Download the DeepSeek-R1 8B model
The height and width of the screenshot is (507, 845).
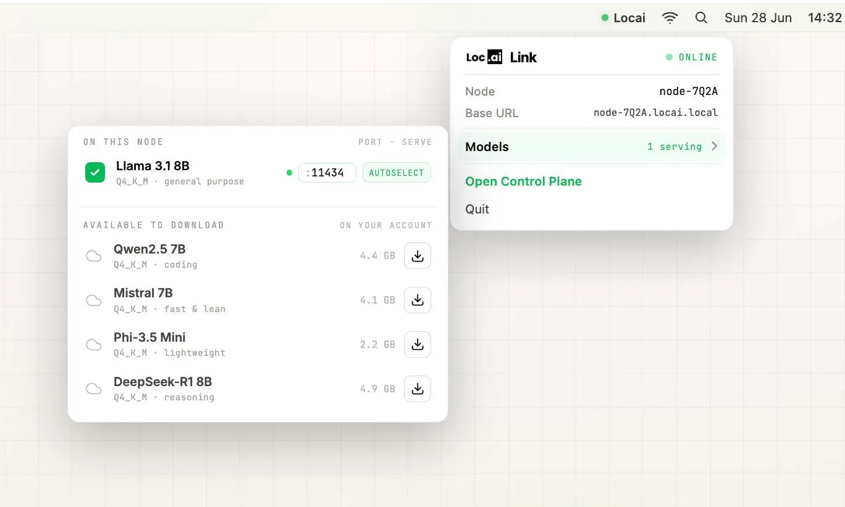point(418,389)
